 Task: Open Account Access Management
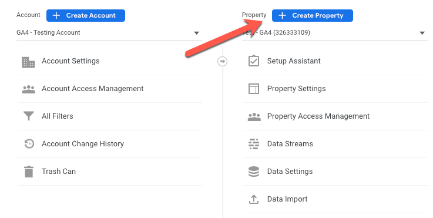(x=110, y=89)
